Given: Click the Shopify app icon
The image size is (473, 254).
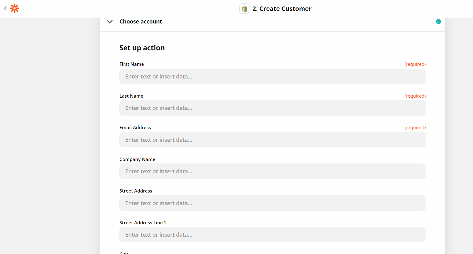Looking at the screenshot, I should click(x=244, y=9).
